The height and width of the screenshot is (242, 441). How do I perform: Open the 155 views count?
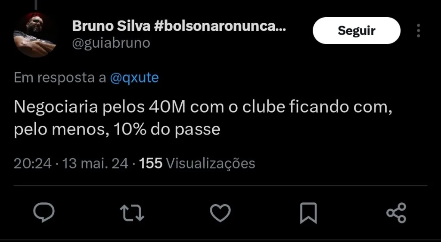coord(151,163)
